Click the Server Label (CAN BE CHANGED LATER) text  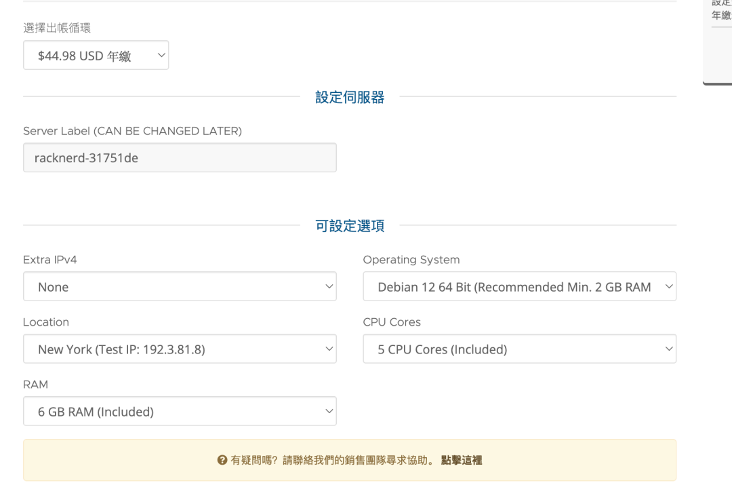pyautogui.click(x=132, y=131)
